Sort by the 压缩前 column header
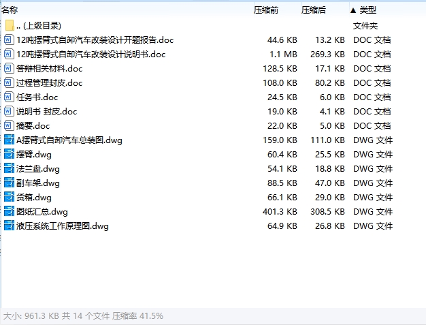The height and width of the screenshot is (325, 426). click(x=266, y=10)
